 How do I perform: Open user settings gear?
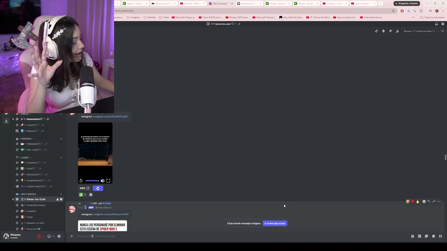59,236
